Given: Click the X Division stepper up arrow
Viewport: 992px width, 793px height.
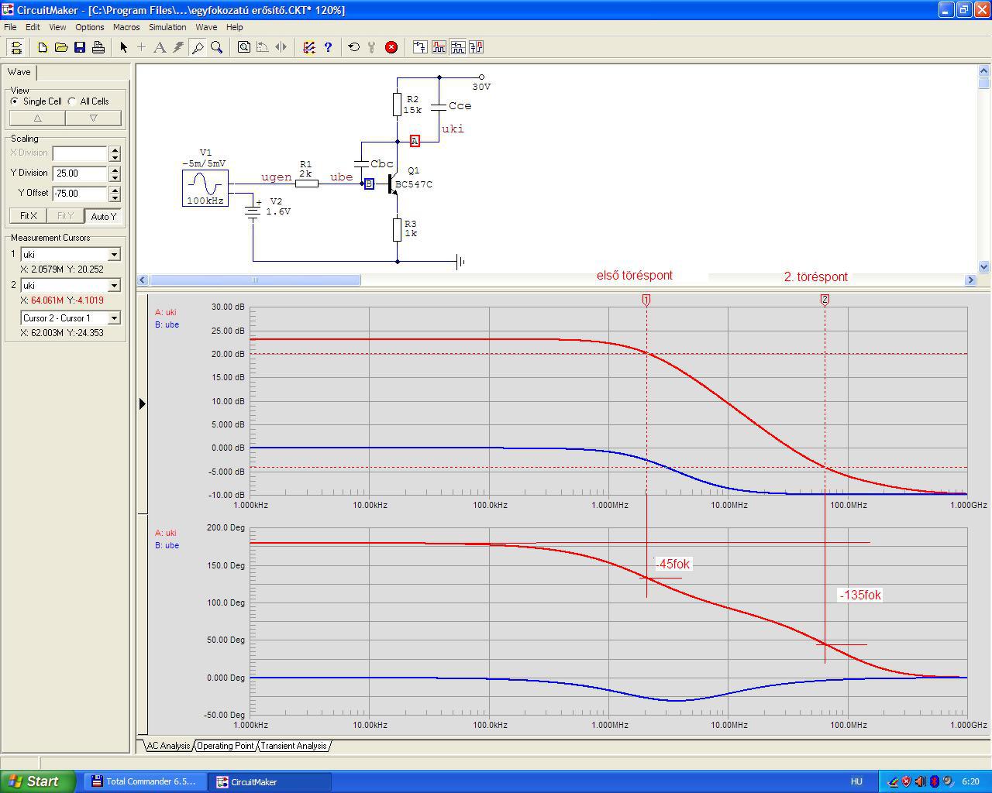Looking at the screenshot, I should (x=115, y=149).
